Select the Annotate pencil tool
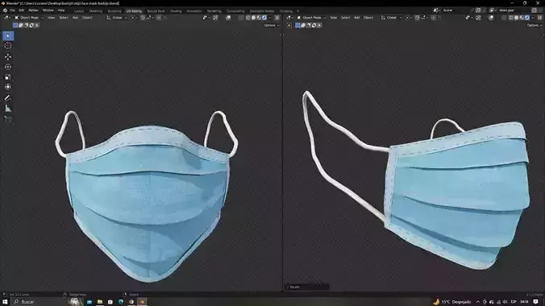Screen dimensions: 545x306 pyautogui.click(x=8, y=98)
